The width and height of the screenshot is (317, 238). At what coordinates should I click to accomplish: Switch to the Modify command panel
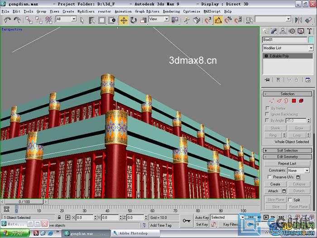click(x=274, y=31)
